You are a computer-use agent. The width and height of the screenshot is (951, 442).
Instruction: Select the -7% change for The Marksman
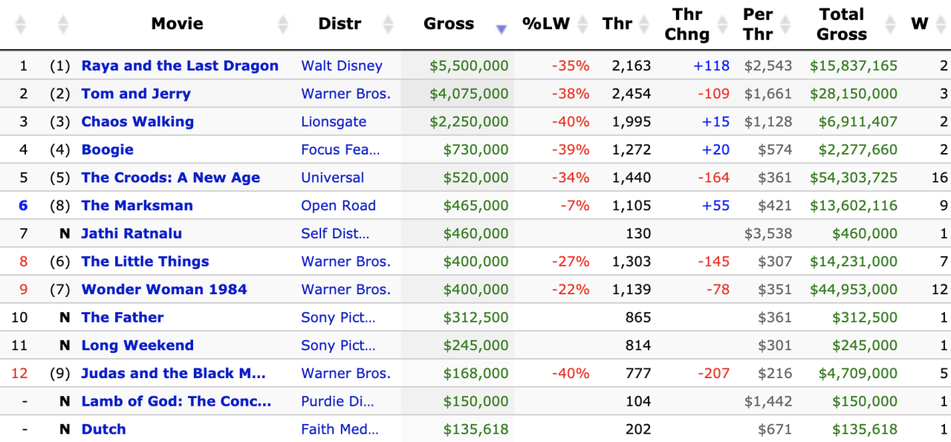coord(576,206)
